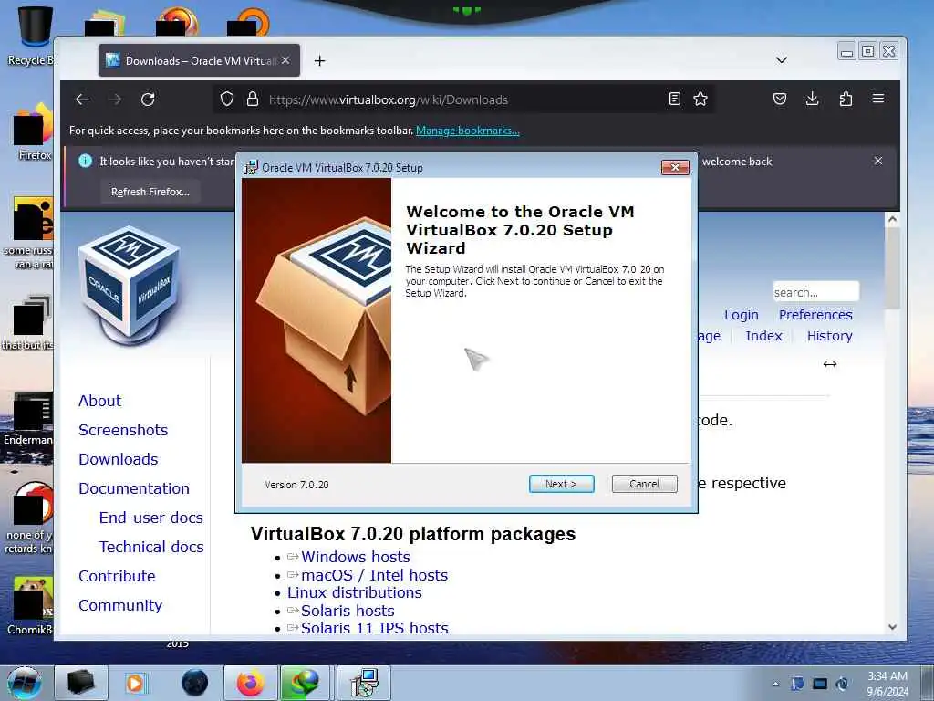This screenshot has height=701, width=934.
Task: Toggle reader view icon
Action: pyautogui.click(x=674, y=99)
